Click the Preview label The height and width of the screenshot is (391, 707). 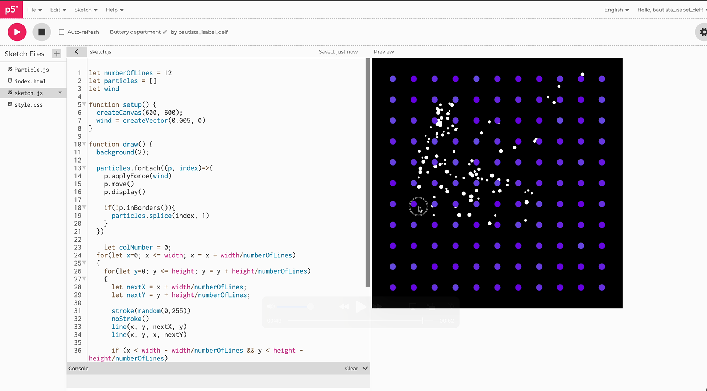[384, 52]
